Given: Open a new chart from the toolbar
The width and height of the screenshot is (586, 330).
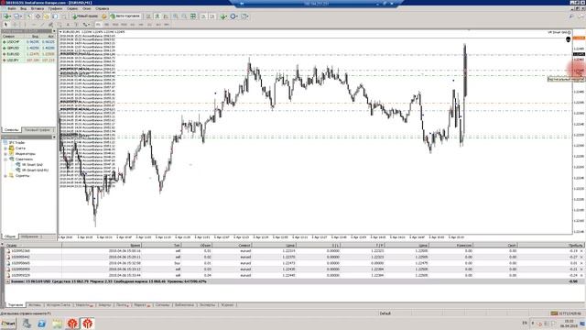Looking at the screenshot, I should (x=6, y=16).
